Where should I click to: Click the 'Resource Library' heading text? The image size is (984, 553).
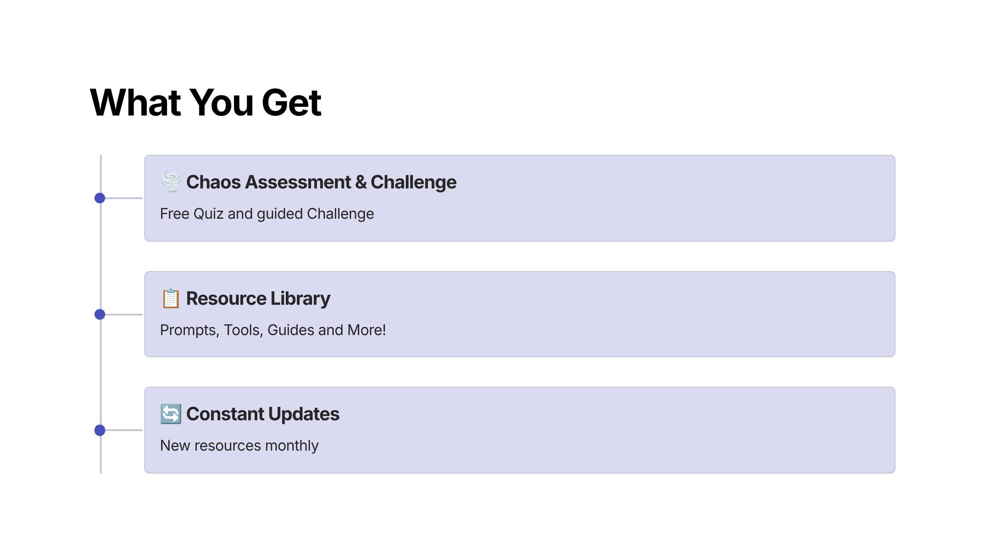(258, 298)
